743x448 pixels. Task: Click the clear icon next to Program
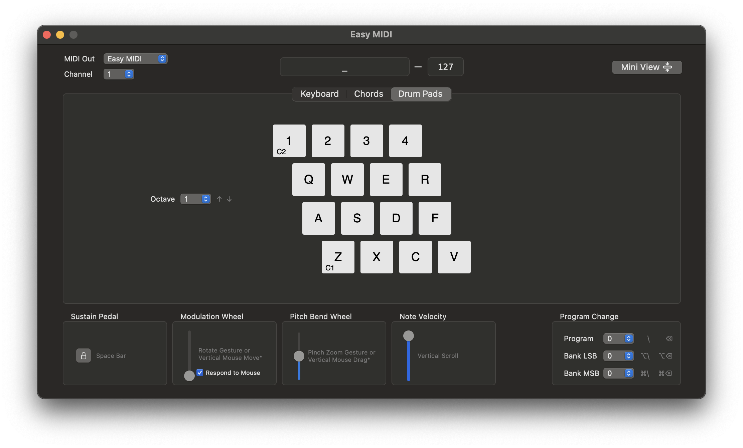pyautogui.click(x=669, y=339)
